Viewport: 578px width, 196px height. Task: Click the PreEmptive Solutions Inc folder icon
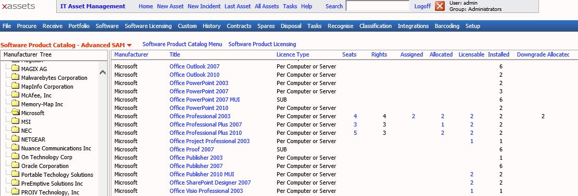15,183
